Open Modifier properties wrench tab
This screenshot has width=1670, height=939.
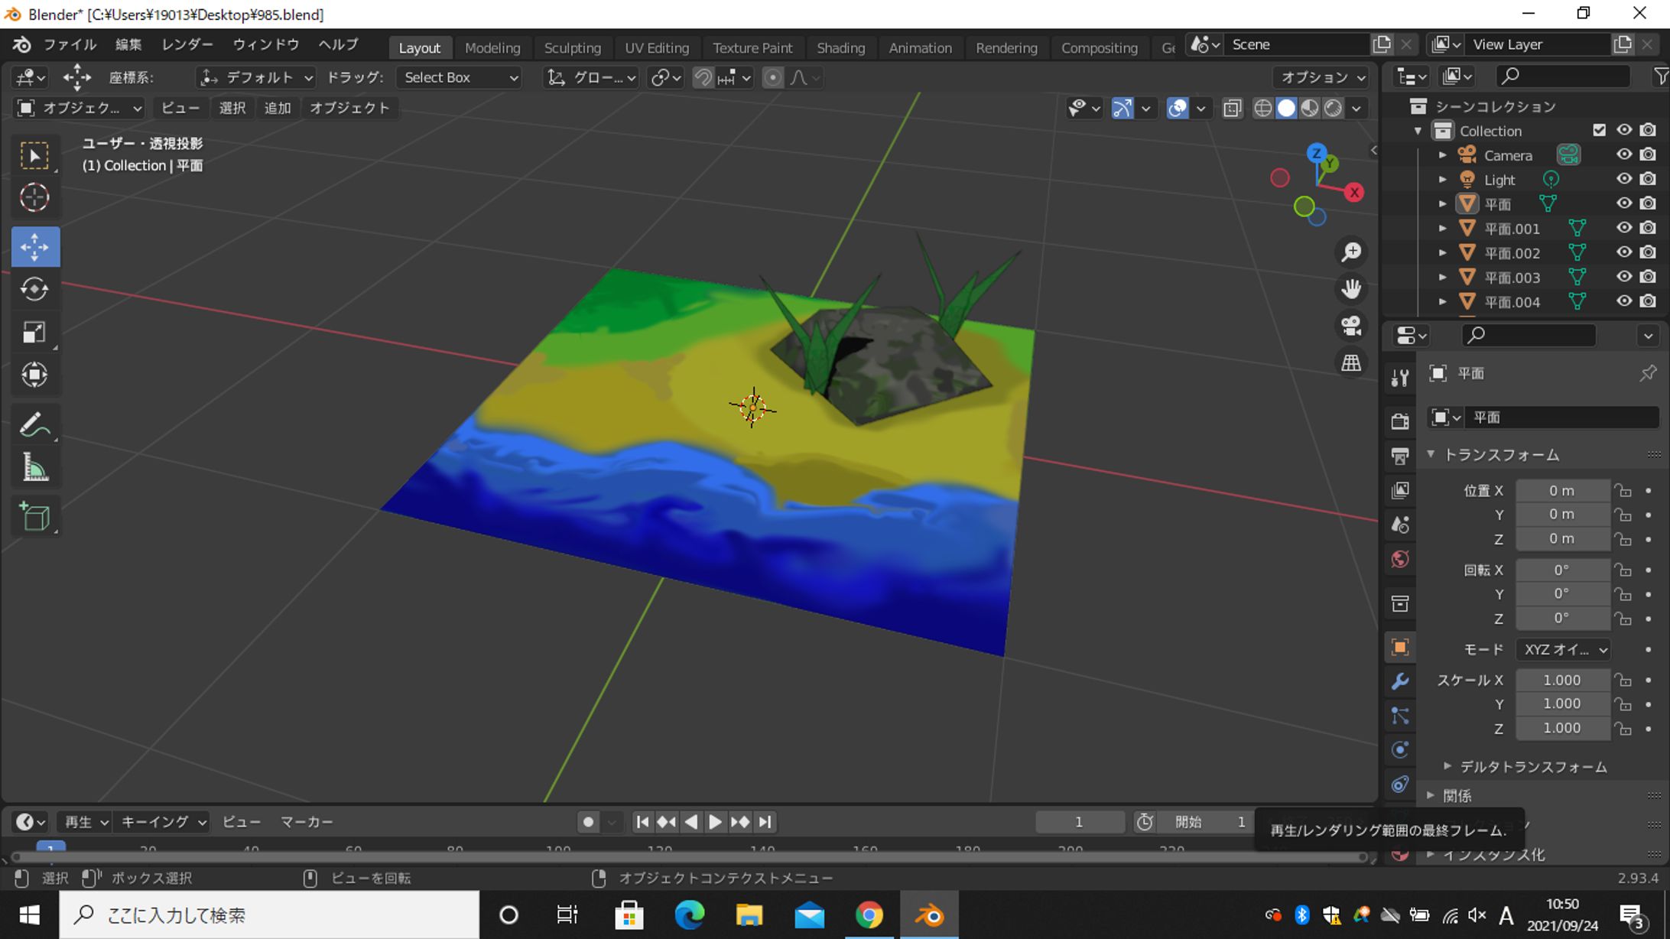[1400, 681]
